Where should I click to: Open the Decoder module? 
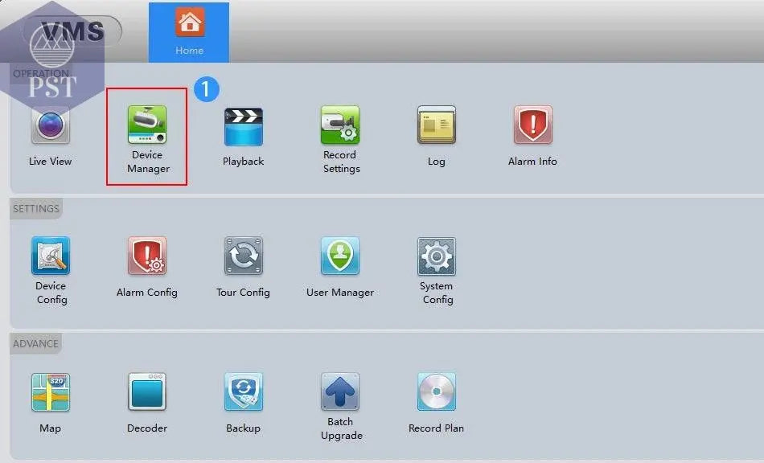(147, 393)
